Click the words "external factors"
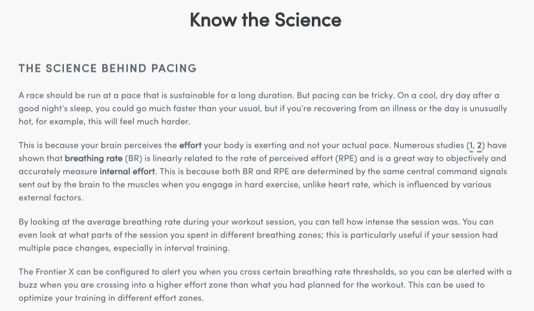The image size is (534, 311). (x=50, y=198)
